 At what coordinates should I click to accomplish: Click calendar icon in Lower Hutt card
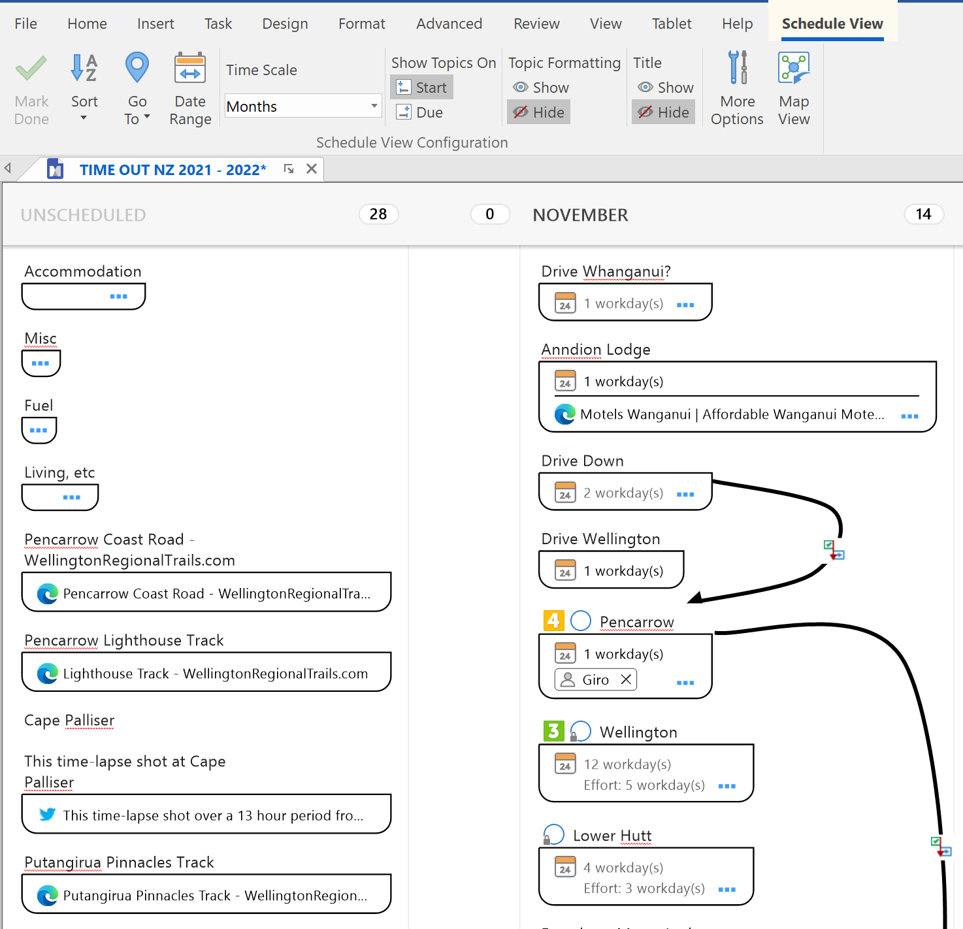(565, 867)
